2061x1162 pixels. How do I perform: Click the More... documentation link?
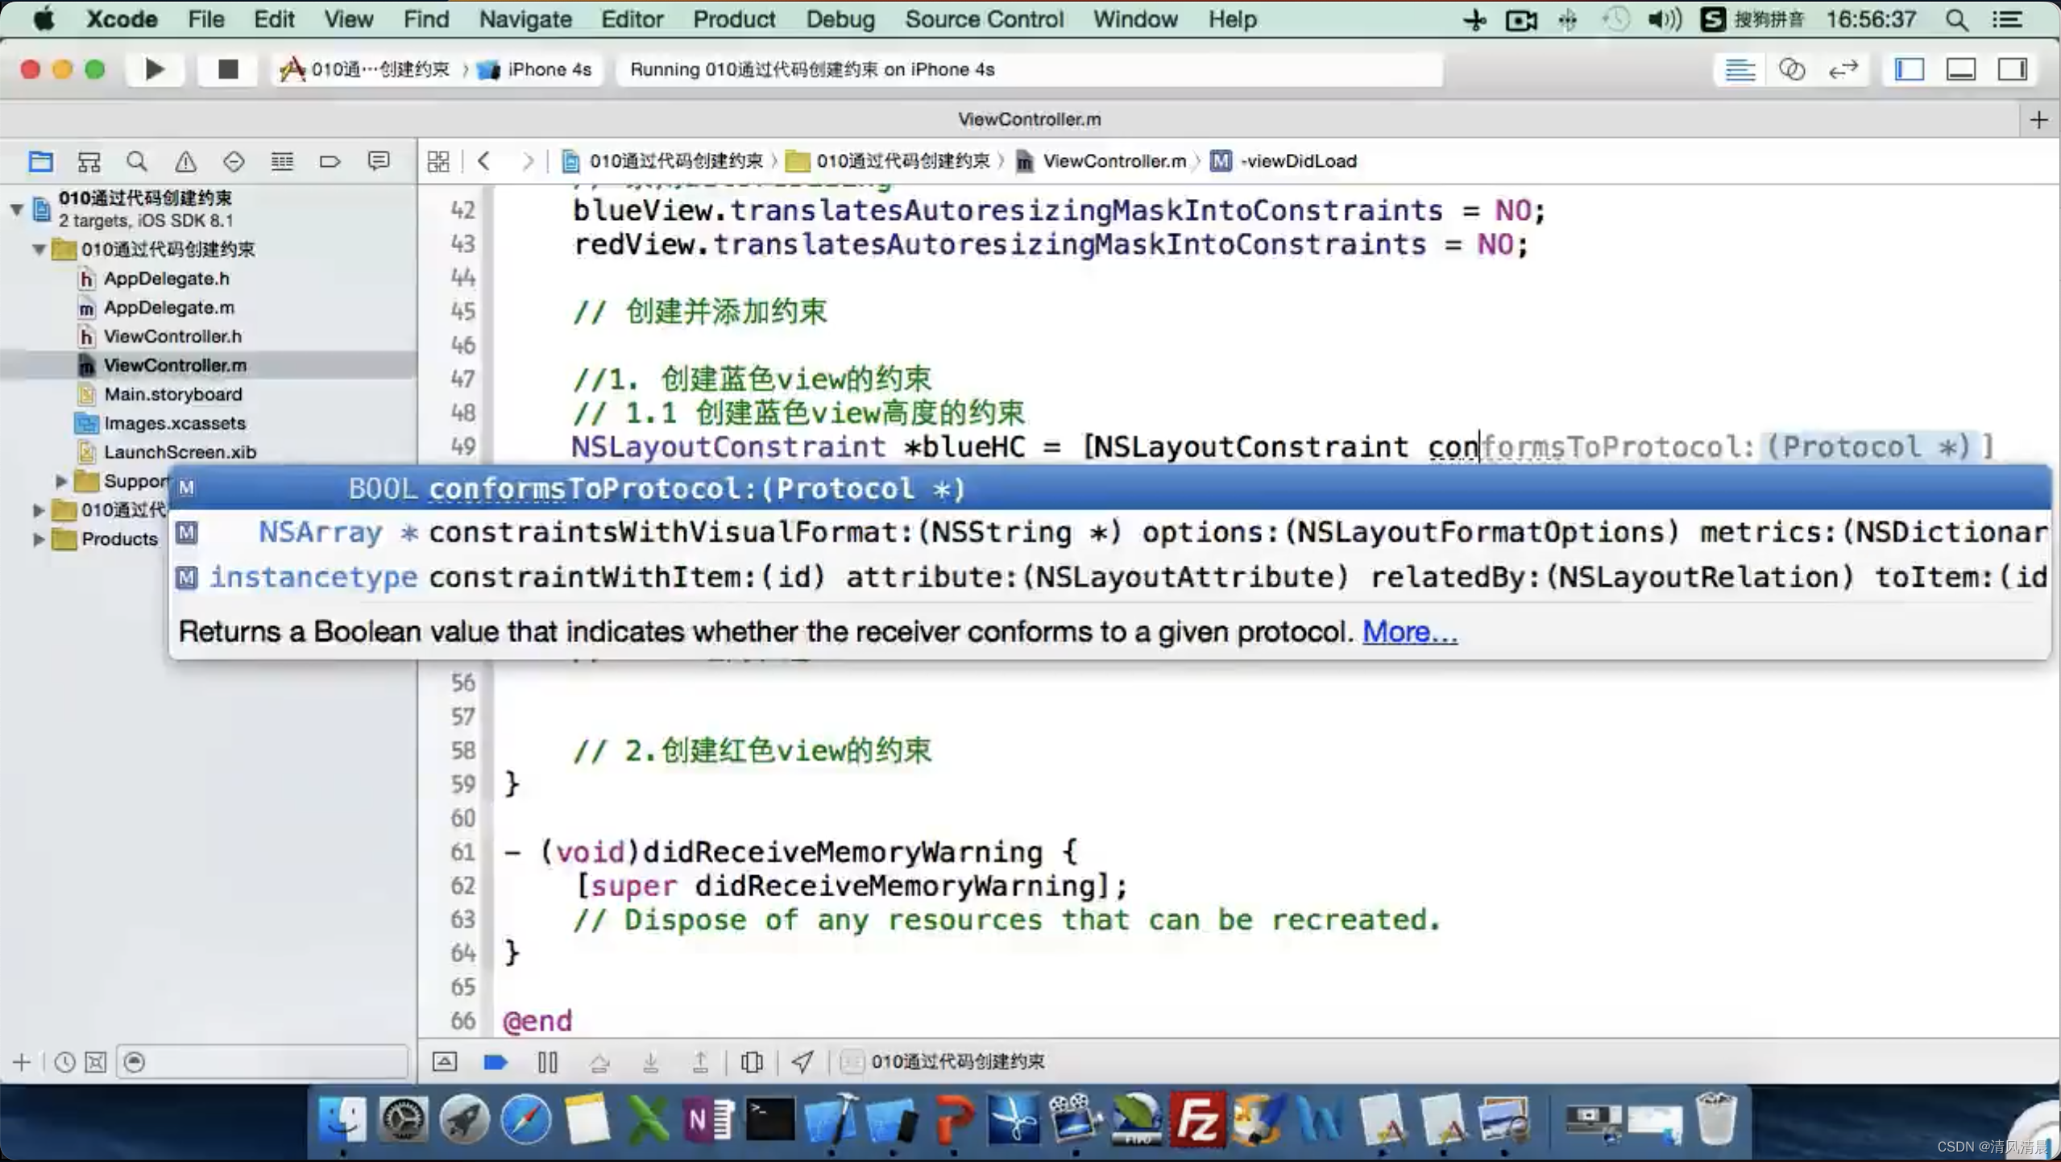[1409, 632]
